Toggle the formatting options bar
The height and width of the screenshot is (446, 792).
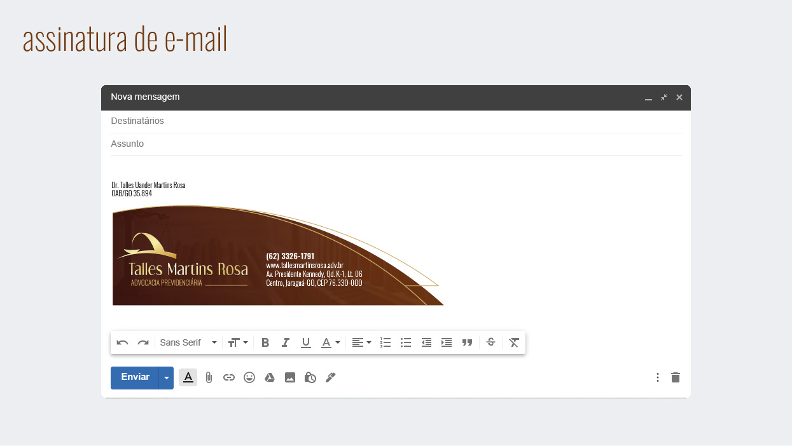point(188,377)
